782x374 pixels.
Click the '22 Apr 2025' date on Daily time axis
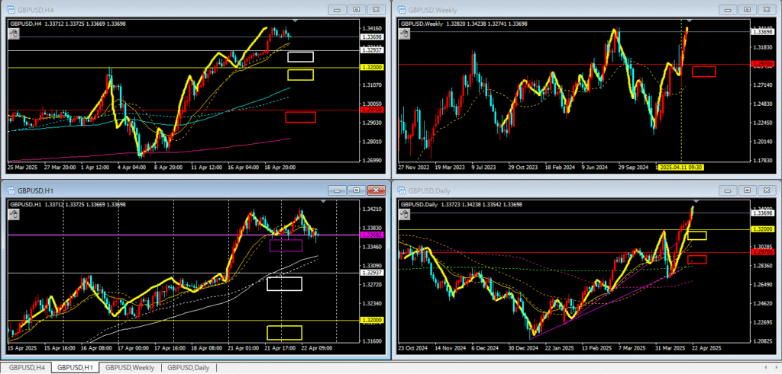pos(705,349)
